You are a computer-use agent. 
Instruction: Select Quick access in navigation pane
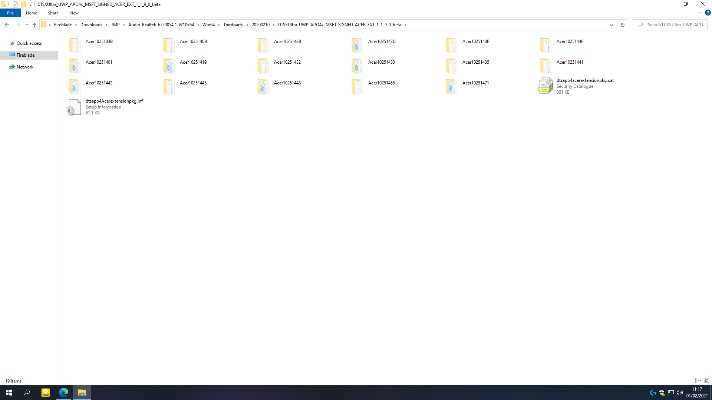click(x=29, y=43)
